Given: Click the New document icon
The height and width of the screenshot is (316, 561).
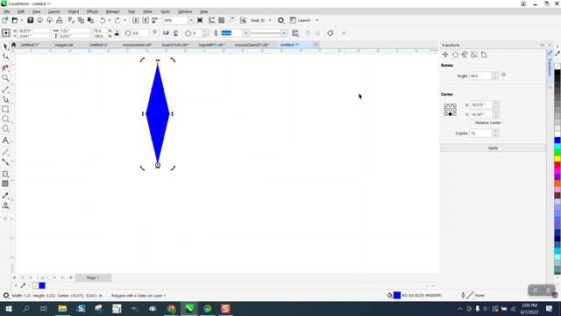Looking at the screenshot, I should [5, 20].
